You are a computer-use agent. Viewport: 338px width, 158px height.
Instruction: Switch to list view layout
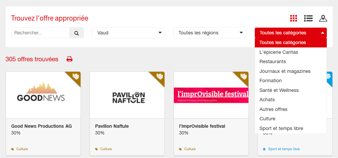[308, 18]
